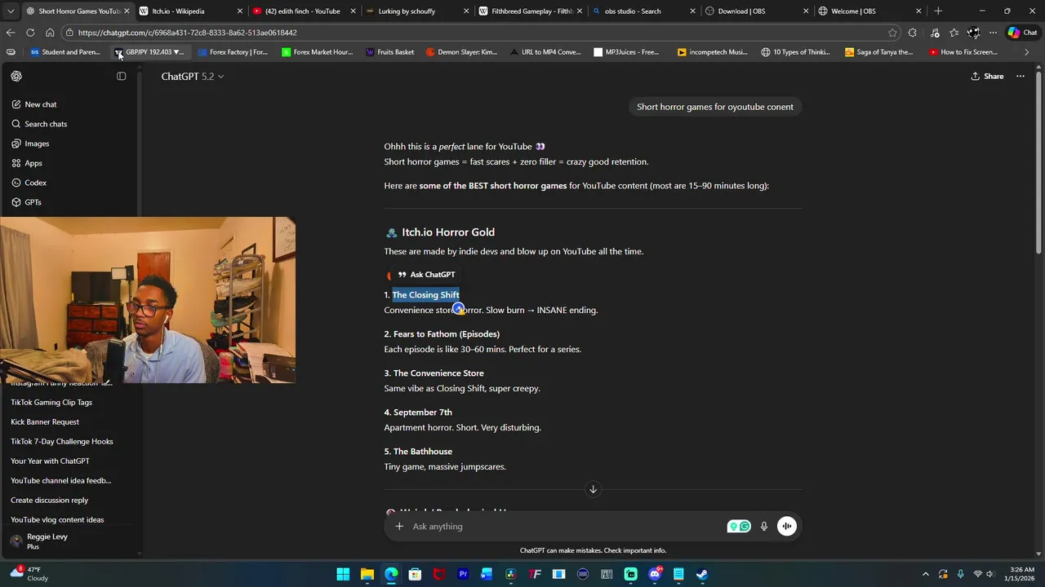Open a new browser tab
Image resolution: width=1045 pixels, height=587 pixels.
point(938,11)
